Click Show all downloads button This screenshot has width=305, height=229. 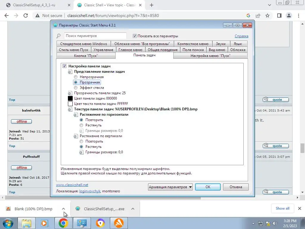tap(282, 208)
